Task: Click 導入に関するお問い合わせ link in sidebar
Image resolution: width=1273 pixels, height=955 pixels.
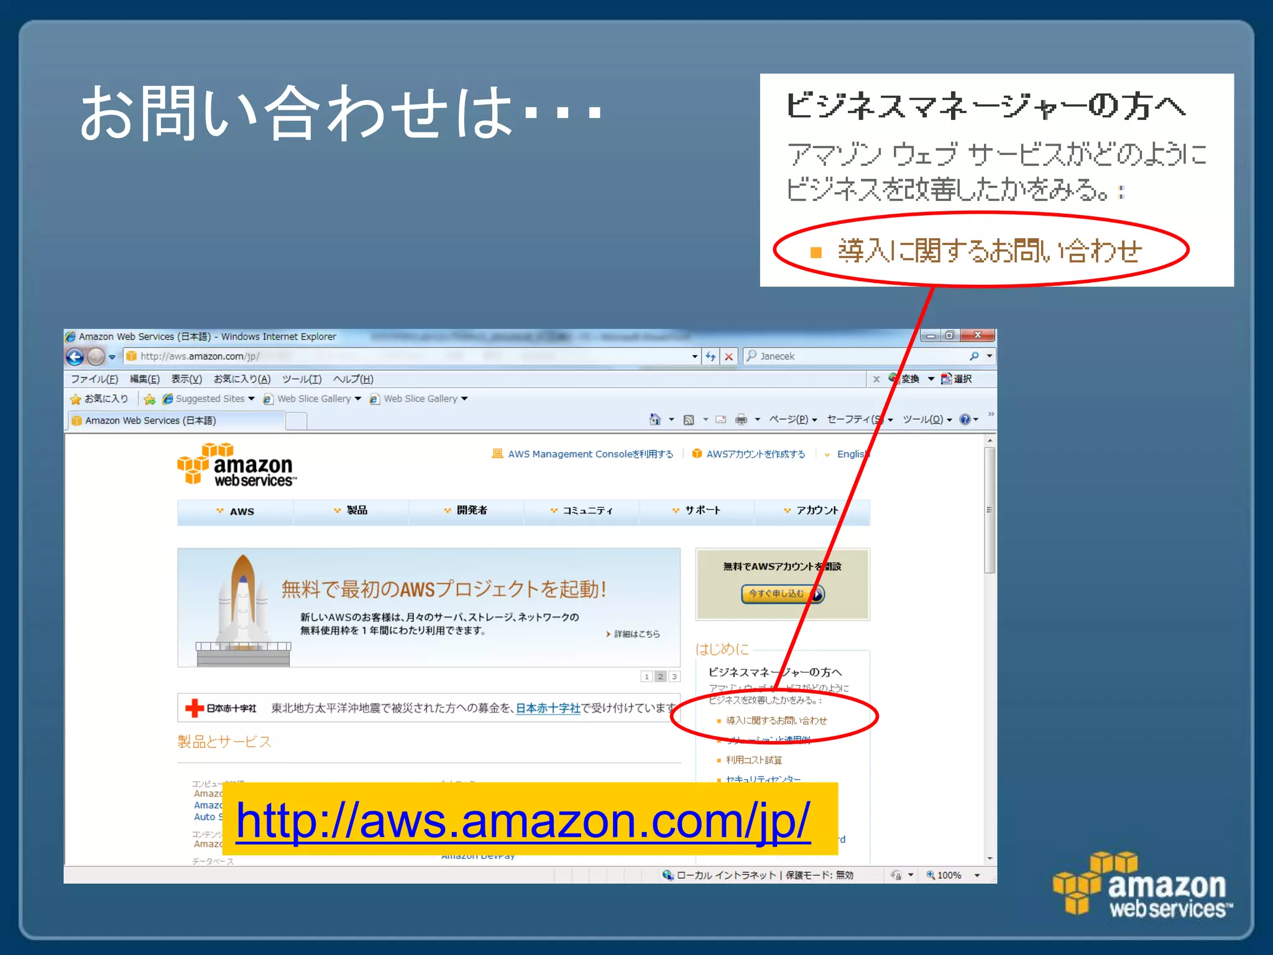Action: 776,721
